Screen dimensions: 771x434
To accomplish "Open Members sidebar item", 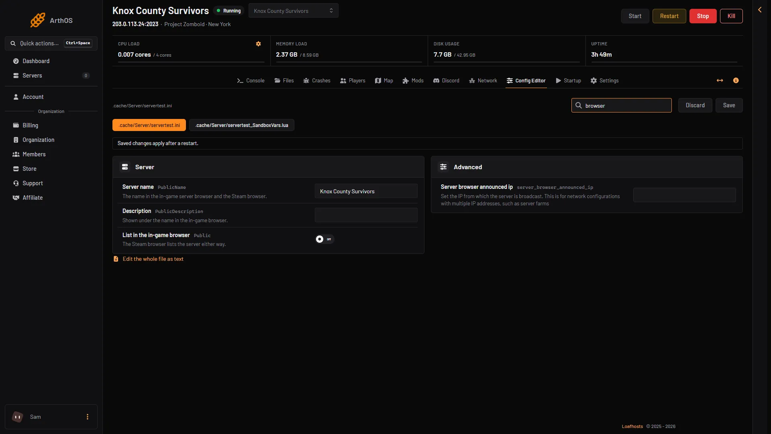I will coord(51,154).
